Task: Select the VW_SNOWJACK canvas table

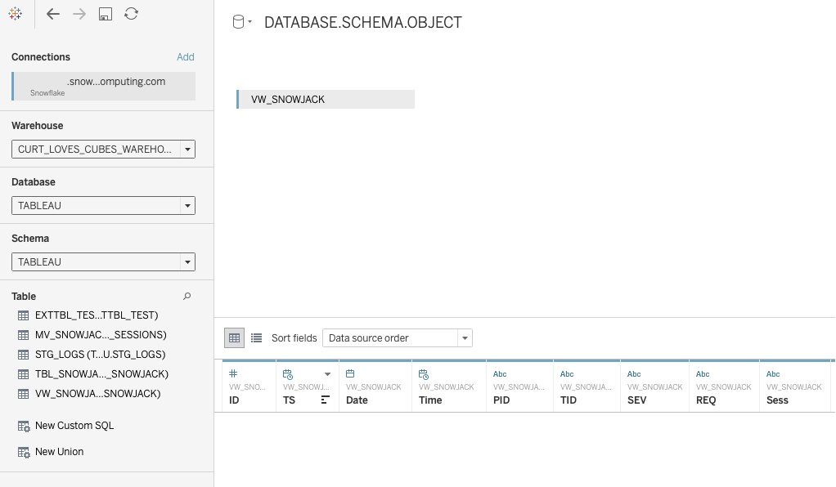Action: click(326, 100)
